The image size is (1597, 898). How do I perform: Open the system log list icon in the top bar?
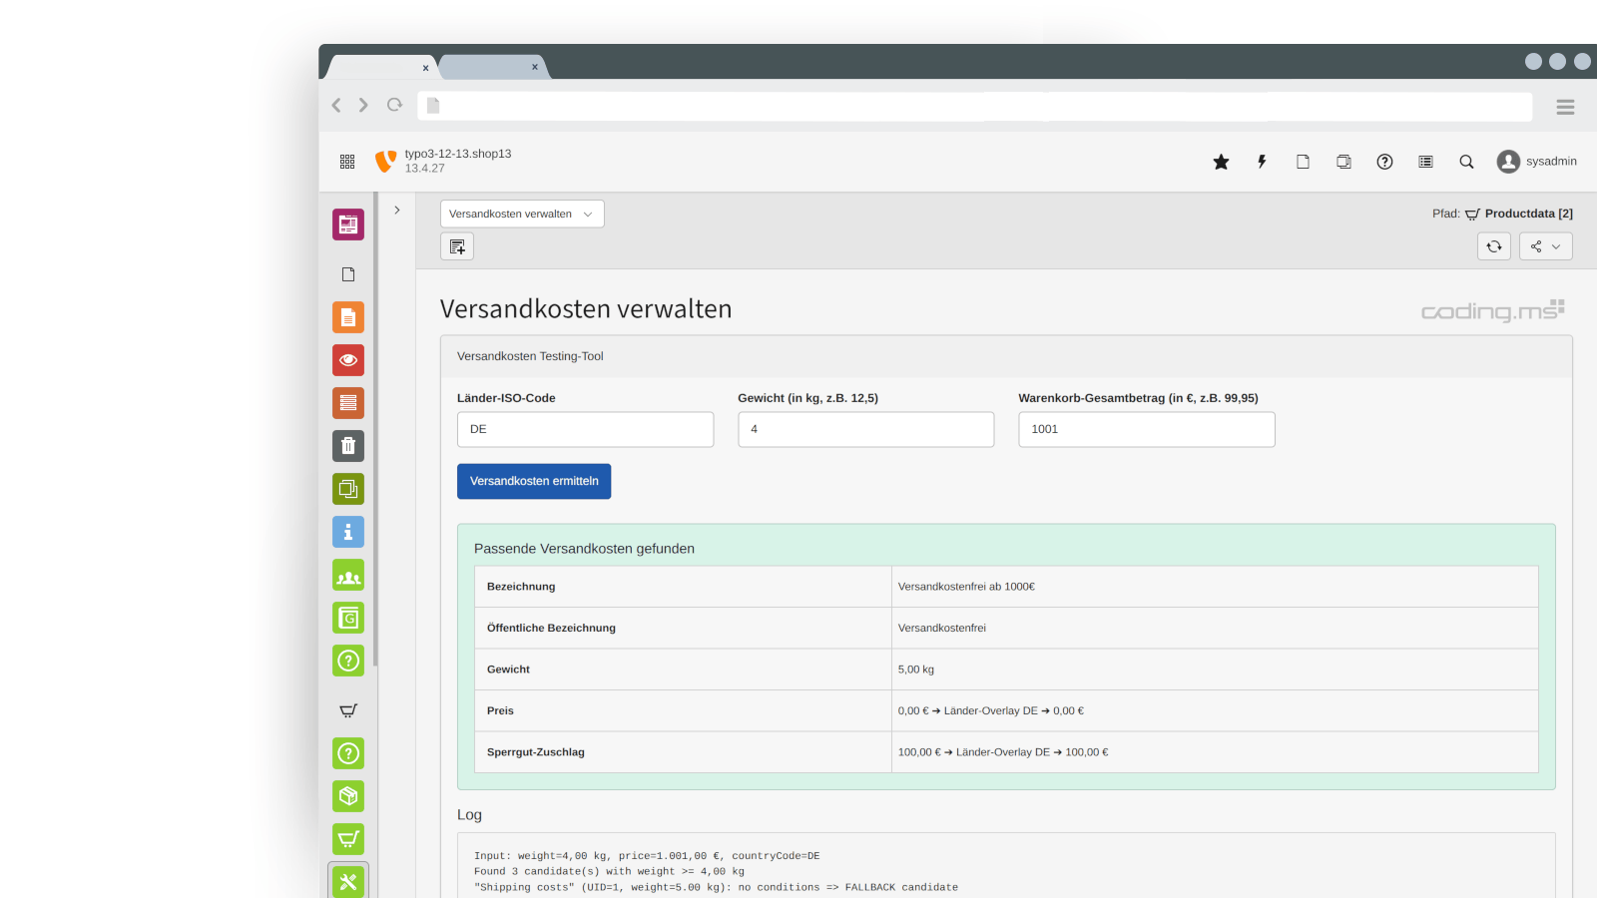[x=1425, y=161]
